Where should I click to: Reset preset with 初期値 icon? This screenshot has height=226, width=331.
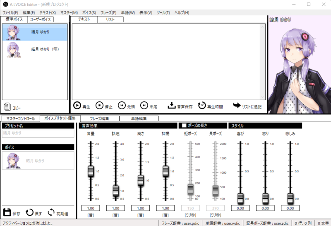(51, 212)
